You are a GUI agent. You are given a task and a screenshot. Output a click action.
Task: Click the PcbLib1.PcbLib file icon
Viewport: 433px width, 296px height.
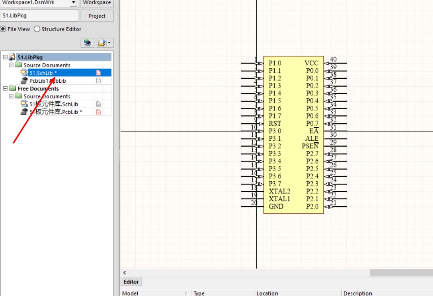[x=24, y=80]
